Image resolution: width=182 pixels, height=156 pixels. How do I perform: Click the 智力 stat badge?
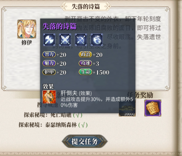click(x=49, y=54)
